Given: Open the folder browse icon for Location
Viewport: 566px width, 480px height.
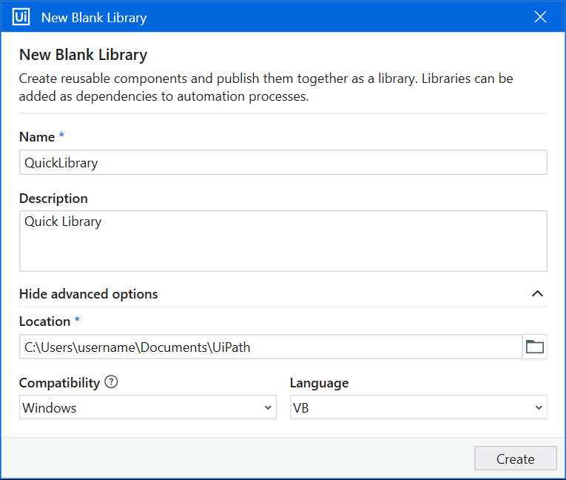Looking at the screenshot, I should pyautogui.click(x=535, y=347).
